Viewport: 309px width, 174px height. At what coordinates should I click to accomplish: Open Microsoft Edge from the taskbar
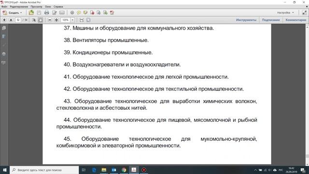(94, 170)
